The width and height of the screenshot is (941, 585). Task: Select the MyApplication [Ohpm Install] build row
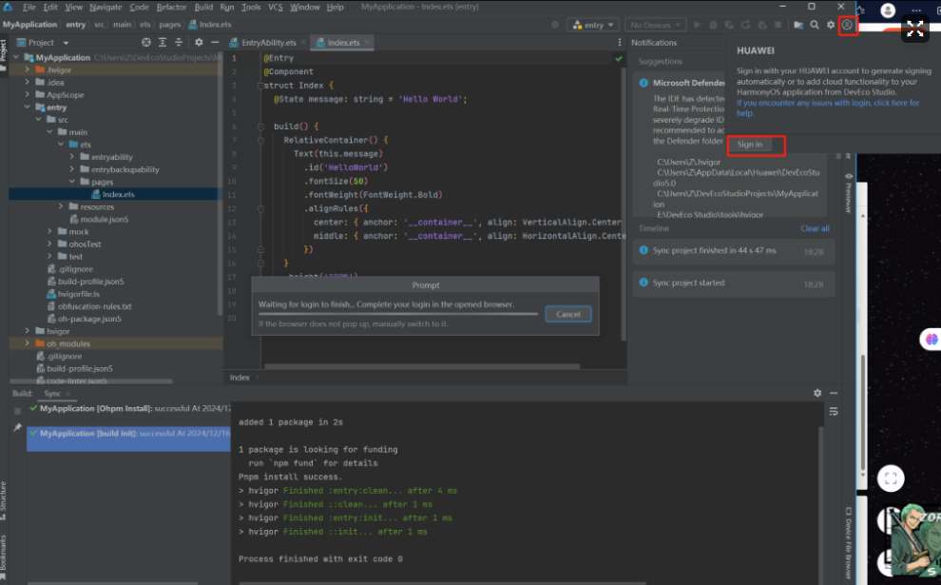click(129, 408)
